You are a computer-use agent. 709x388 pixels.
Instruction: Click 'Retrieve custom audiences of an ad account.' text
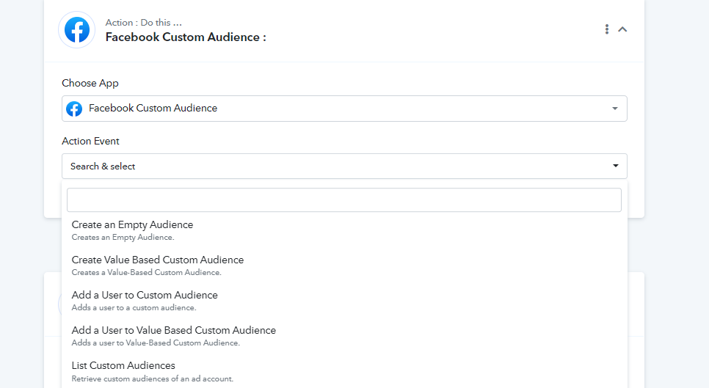point(153,378)
